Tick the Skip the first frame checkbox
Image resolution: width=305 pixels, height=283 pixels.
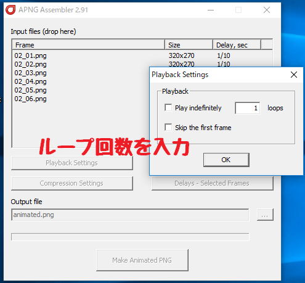[168, 127]
